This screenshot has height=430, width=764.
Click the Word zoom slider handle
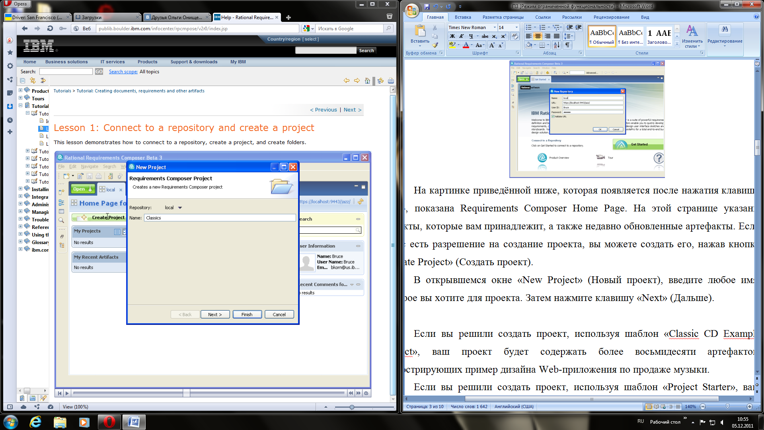(x=727, y=407)
